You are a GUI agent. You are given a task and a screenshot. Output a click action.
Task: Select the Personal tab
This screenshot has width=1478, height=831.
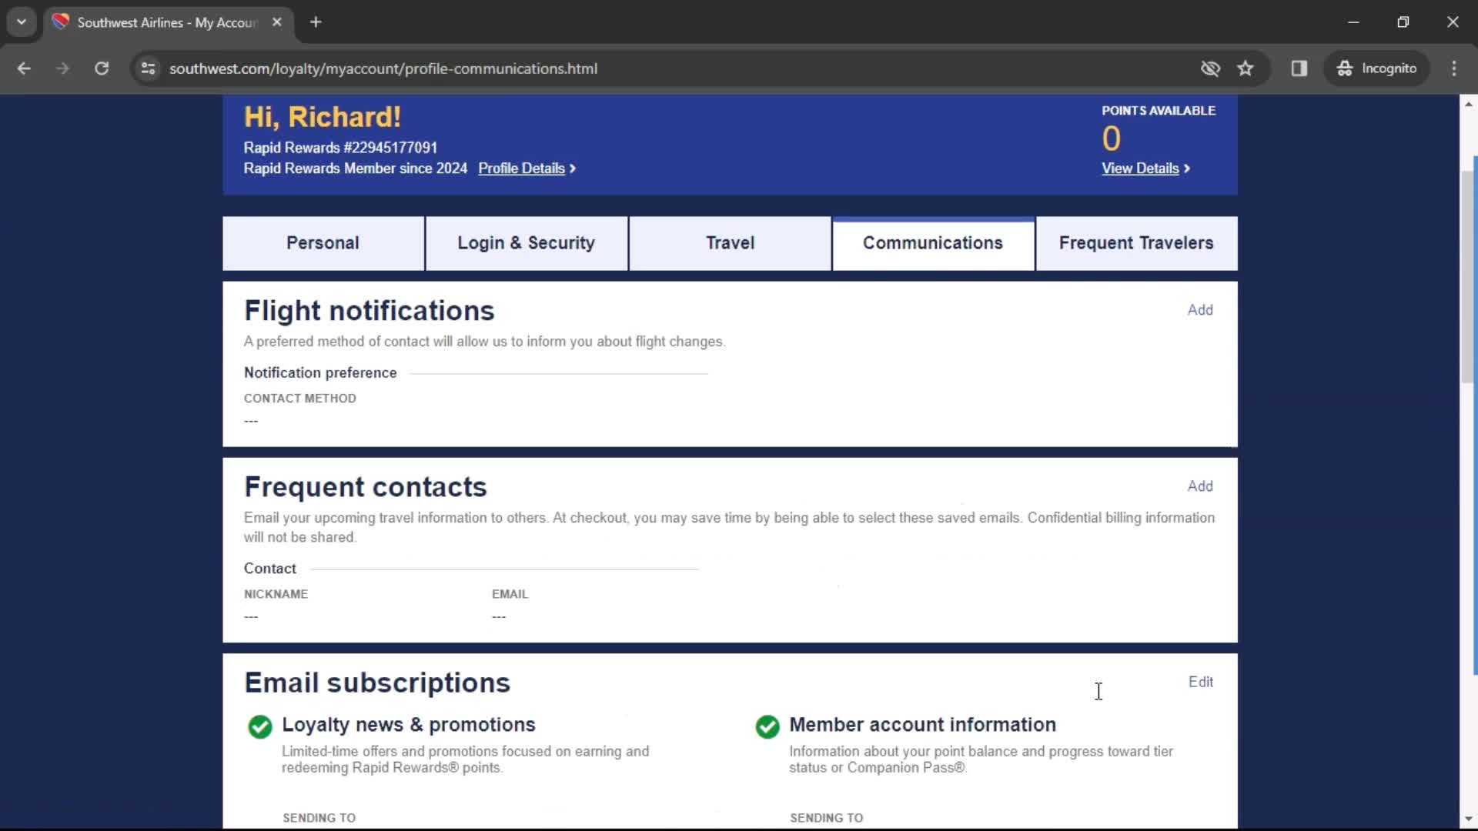(323, 242)
